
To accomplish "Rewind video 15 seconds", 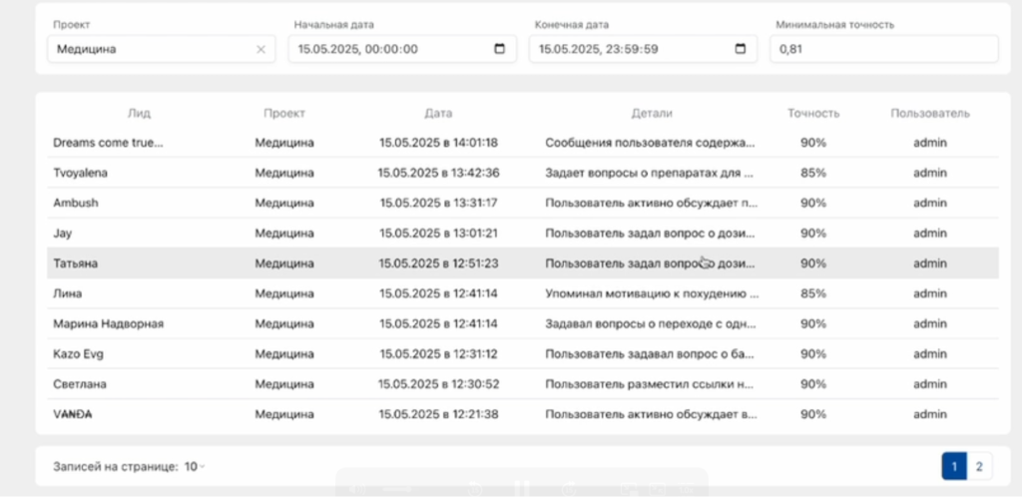I will tap(476, 489).
